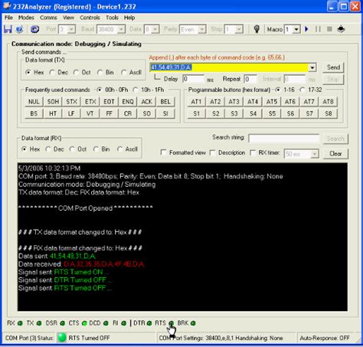
Task: Click the TX indicator LED
Action: tap(39, 323)
